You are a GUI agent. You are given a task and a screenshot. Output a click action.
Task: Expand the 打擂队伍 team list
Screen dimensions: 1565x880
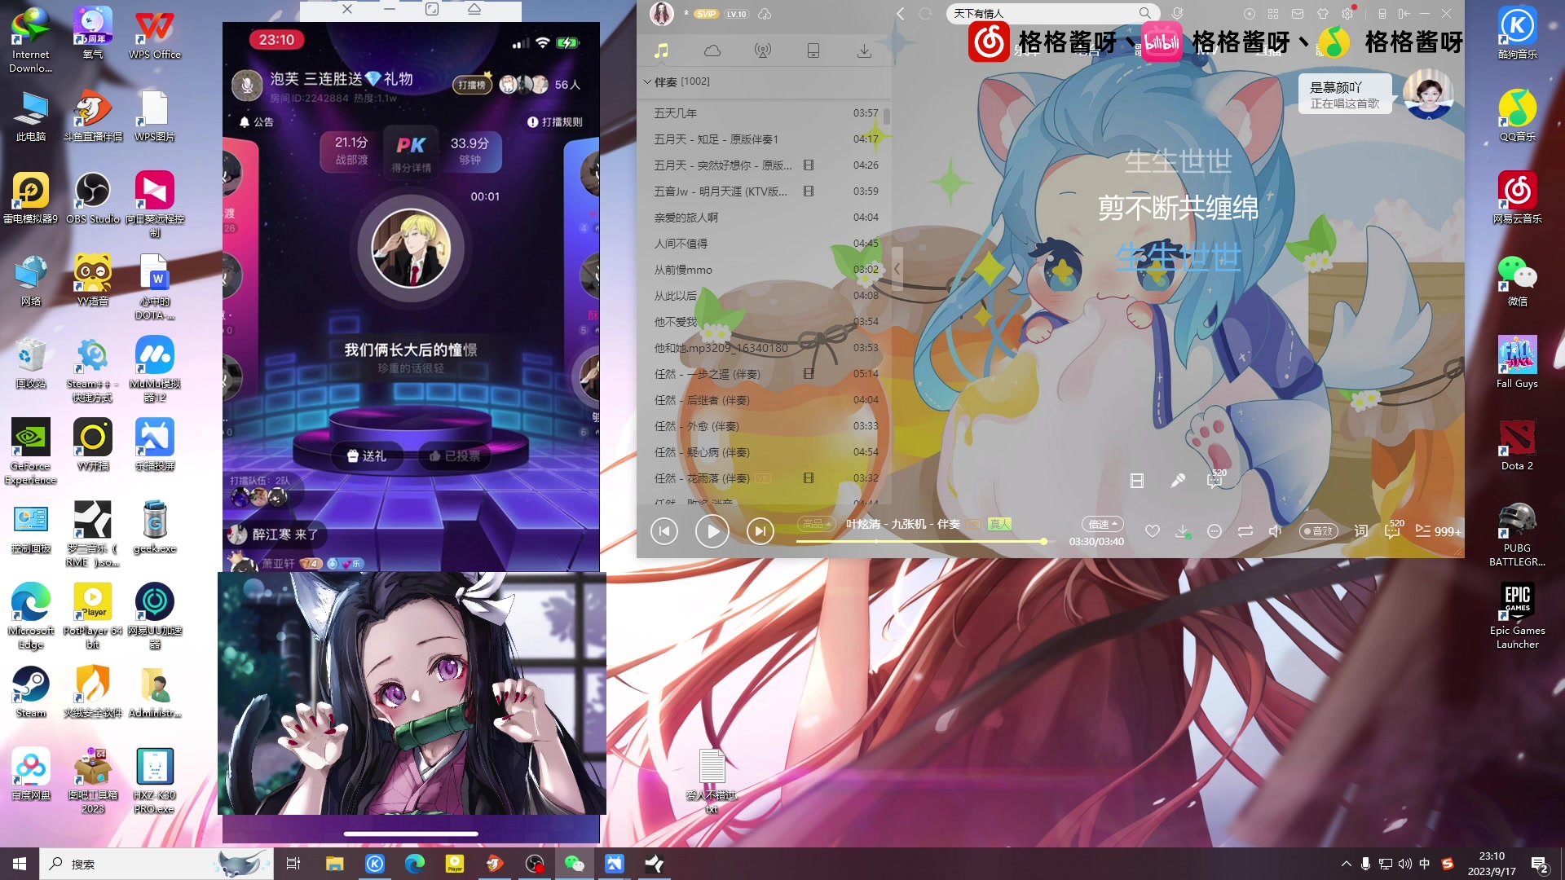point(260,481)
